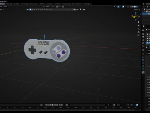Click the colorful asset shelf catalog icon

pyautogui.click(x=28, y=9)
